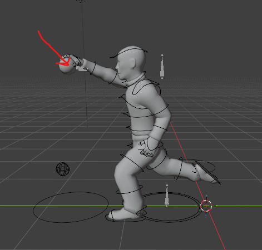Select the lowered hand's finger controls
Viewport: 262px width, 250px height.
[147, 149]
